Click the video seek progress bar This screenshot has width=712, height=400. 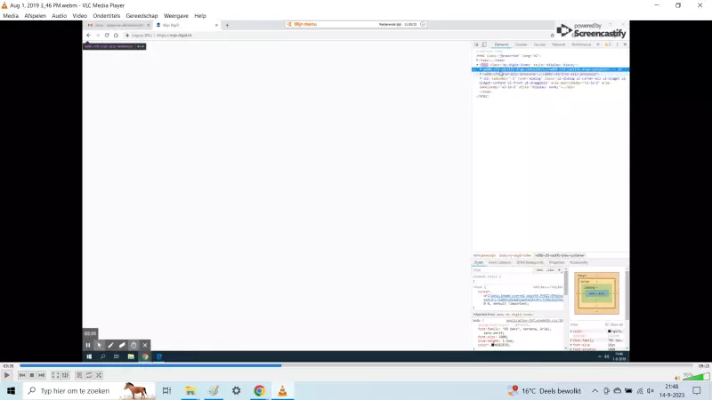[x=356, y=365]
